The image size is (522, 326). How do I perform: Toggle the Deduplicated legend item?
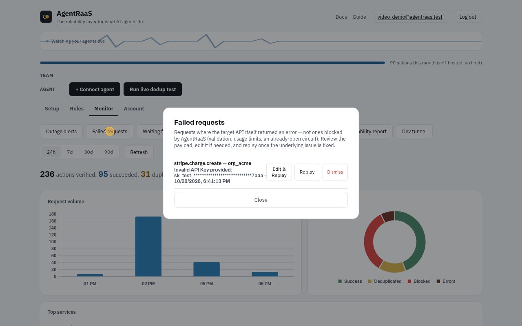385,281
